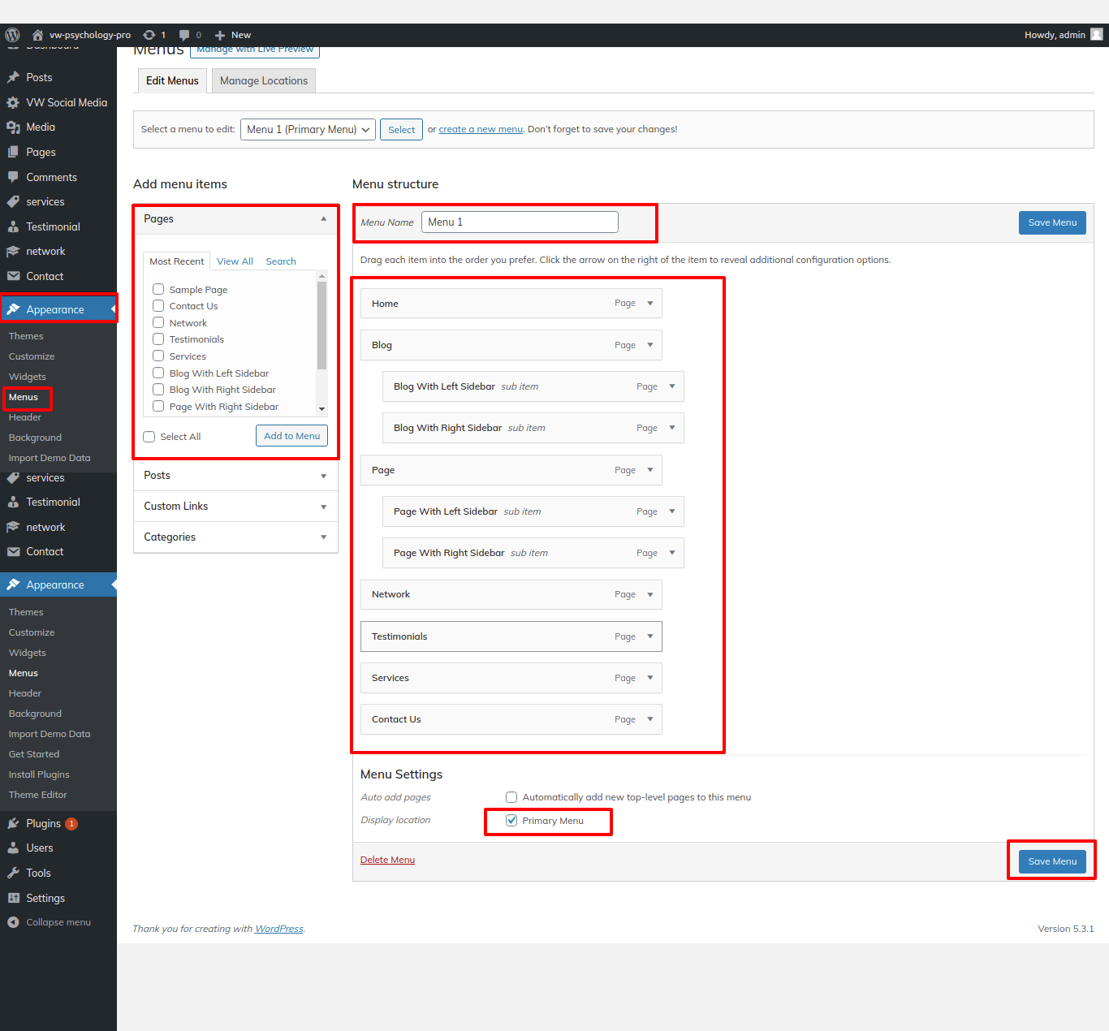This screenshot has width=1109, height=1031.
Task: Open the menu selection dropdown
Action: tap(308, 130)
